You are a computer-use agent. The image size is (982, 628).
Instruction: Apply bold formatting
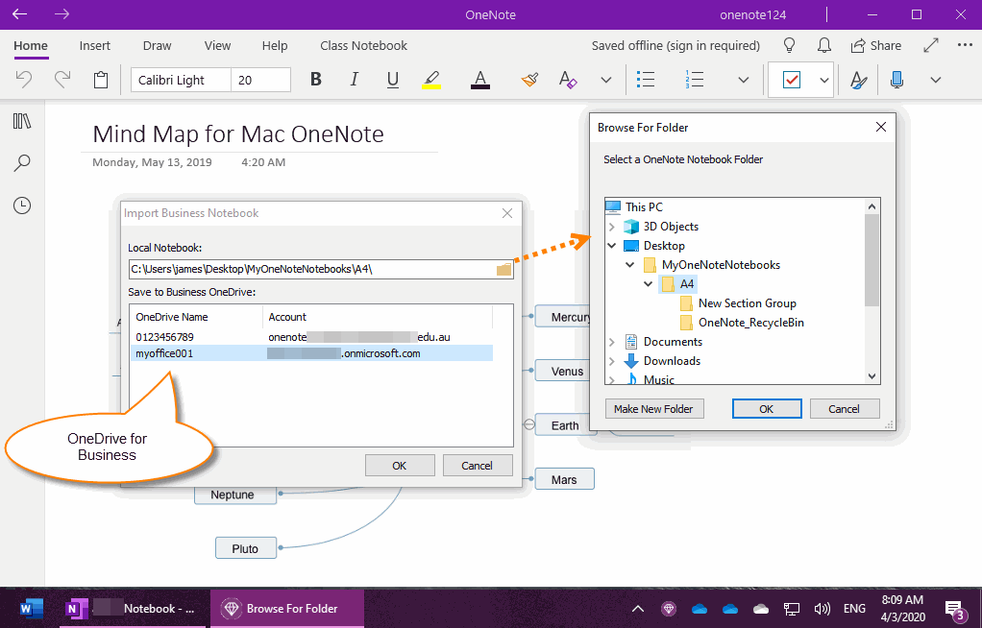tap(315, 80)
